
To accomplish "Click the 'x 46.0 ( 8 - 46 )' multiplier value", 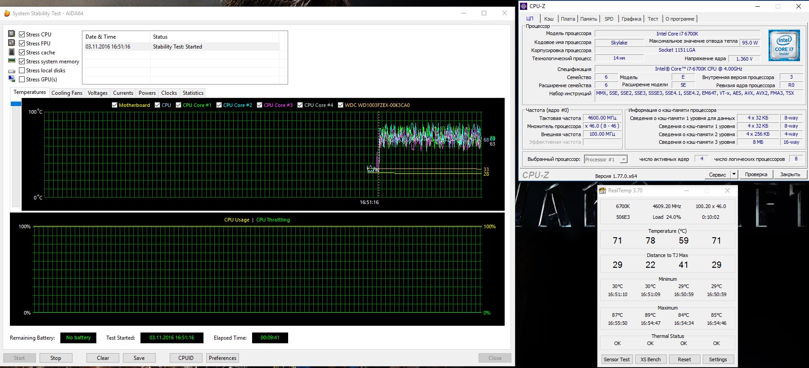I will coord(602,126).
